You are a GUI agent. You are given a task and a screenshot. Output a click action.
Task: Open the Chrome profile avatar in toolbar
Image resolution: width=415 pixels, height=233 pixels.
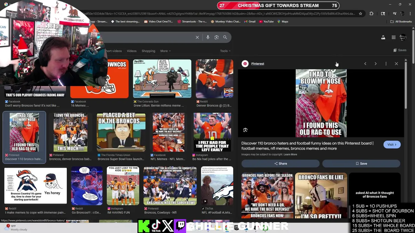point(402,14)
